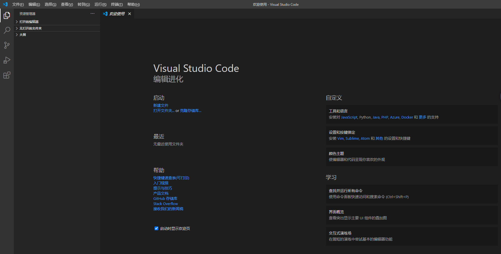Click the JavaScript link under 工具和语言

(349, 117)
